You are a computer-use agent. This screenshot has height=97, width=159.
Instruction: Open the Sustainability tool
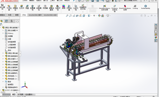145,7
